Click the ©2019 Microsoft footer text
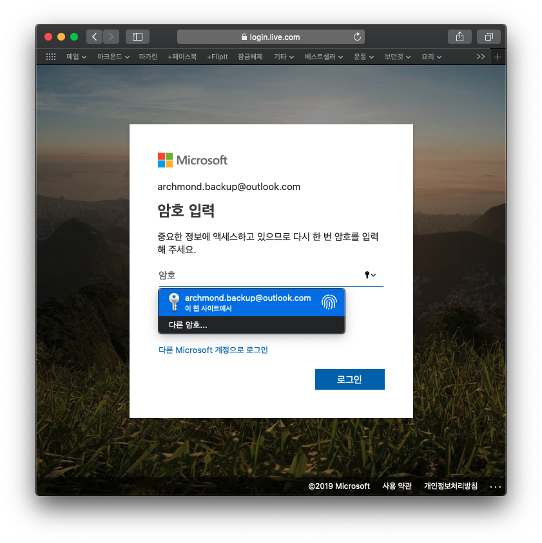The image size is (542, 543). coord(339,486)
